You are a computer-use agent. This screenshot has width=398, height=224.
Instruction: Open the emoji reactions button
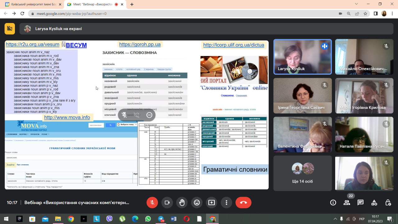(x=197, y=203)
